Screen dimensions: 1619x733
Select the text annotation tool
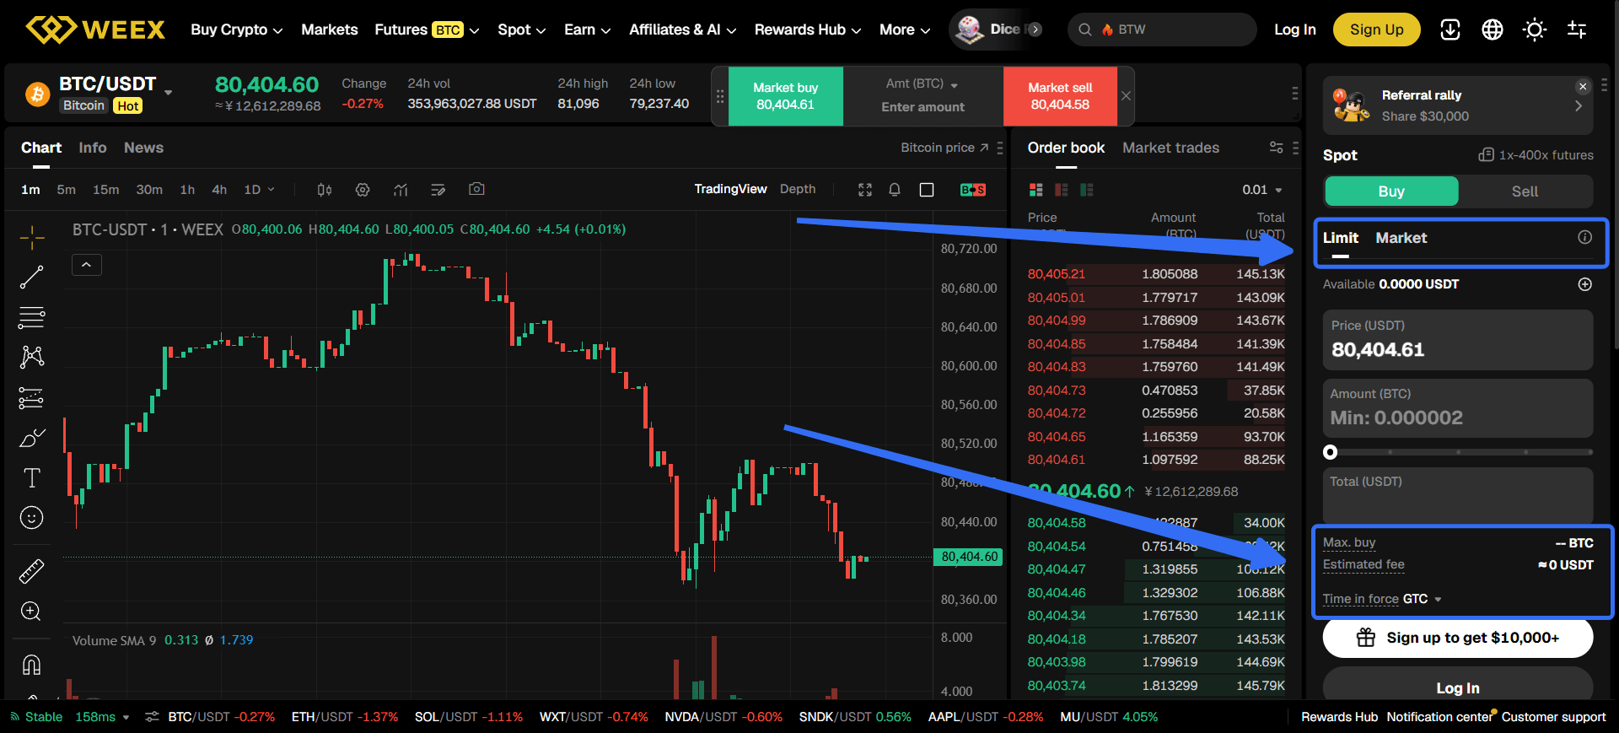[32, 477]
